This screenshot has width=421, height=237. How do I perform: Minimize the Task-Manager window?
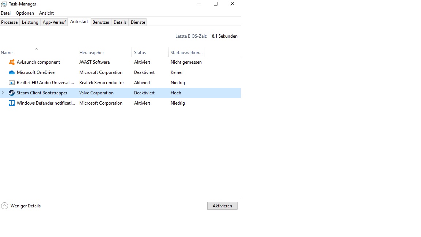tap(199, 4)
